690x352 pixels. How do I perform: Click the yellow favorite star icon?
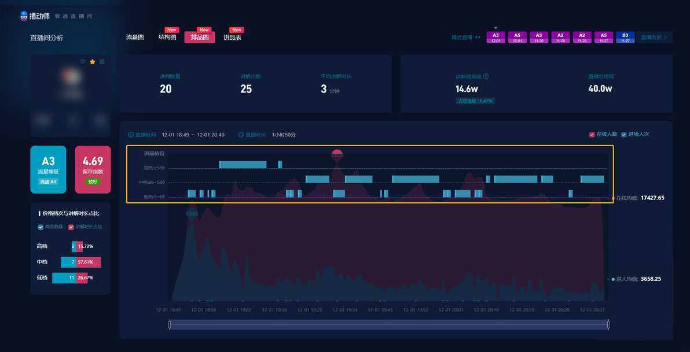click(x=93, y=61)
